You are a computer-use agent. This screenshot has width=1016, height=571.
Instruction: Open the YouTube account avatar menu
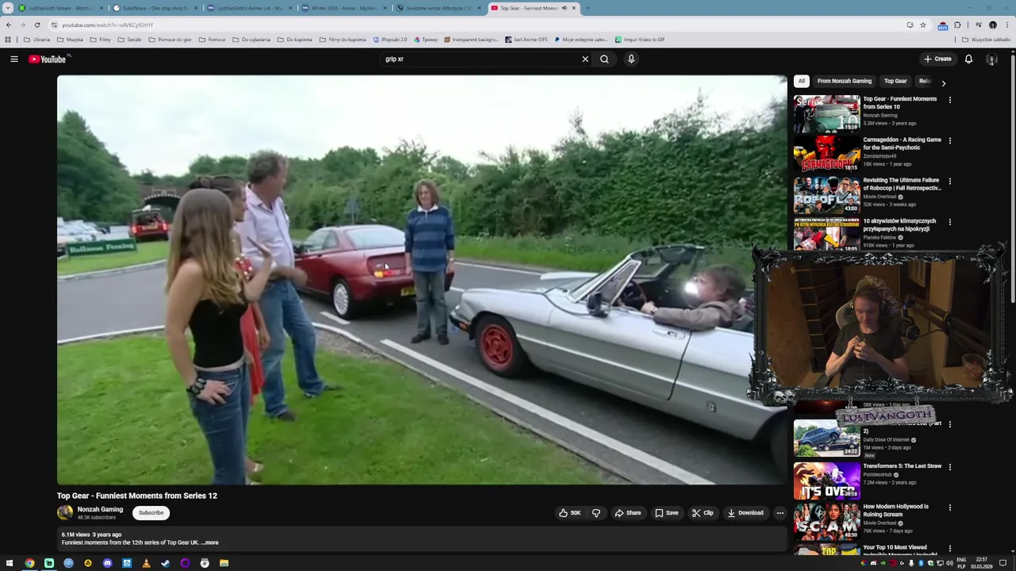(991, 59)
